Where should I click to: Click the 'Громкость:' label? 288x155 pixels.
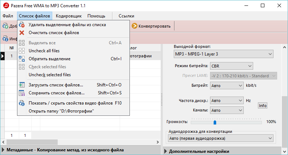pyautogui.click(x=177, y=122)
